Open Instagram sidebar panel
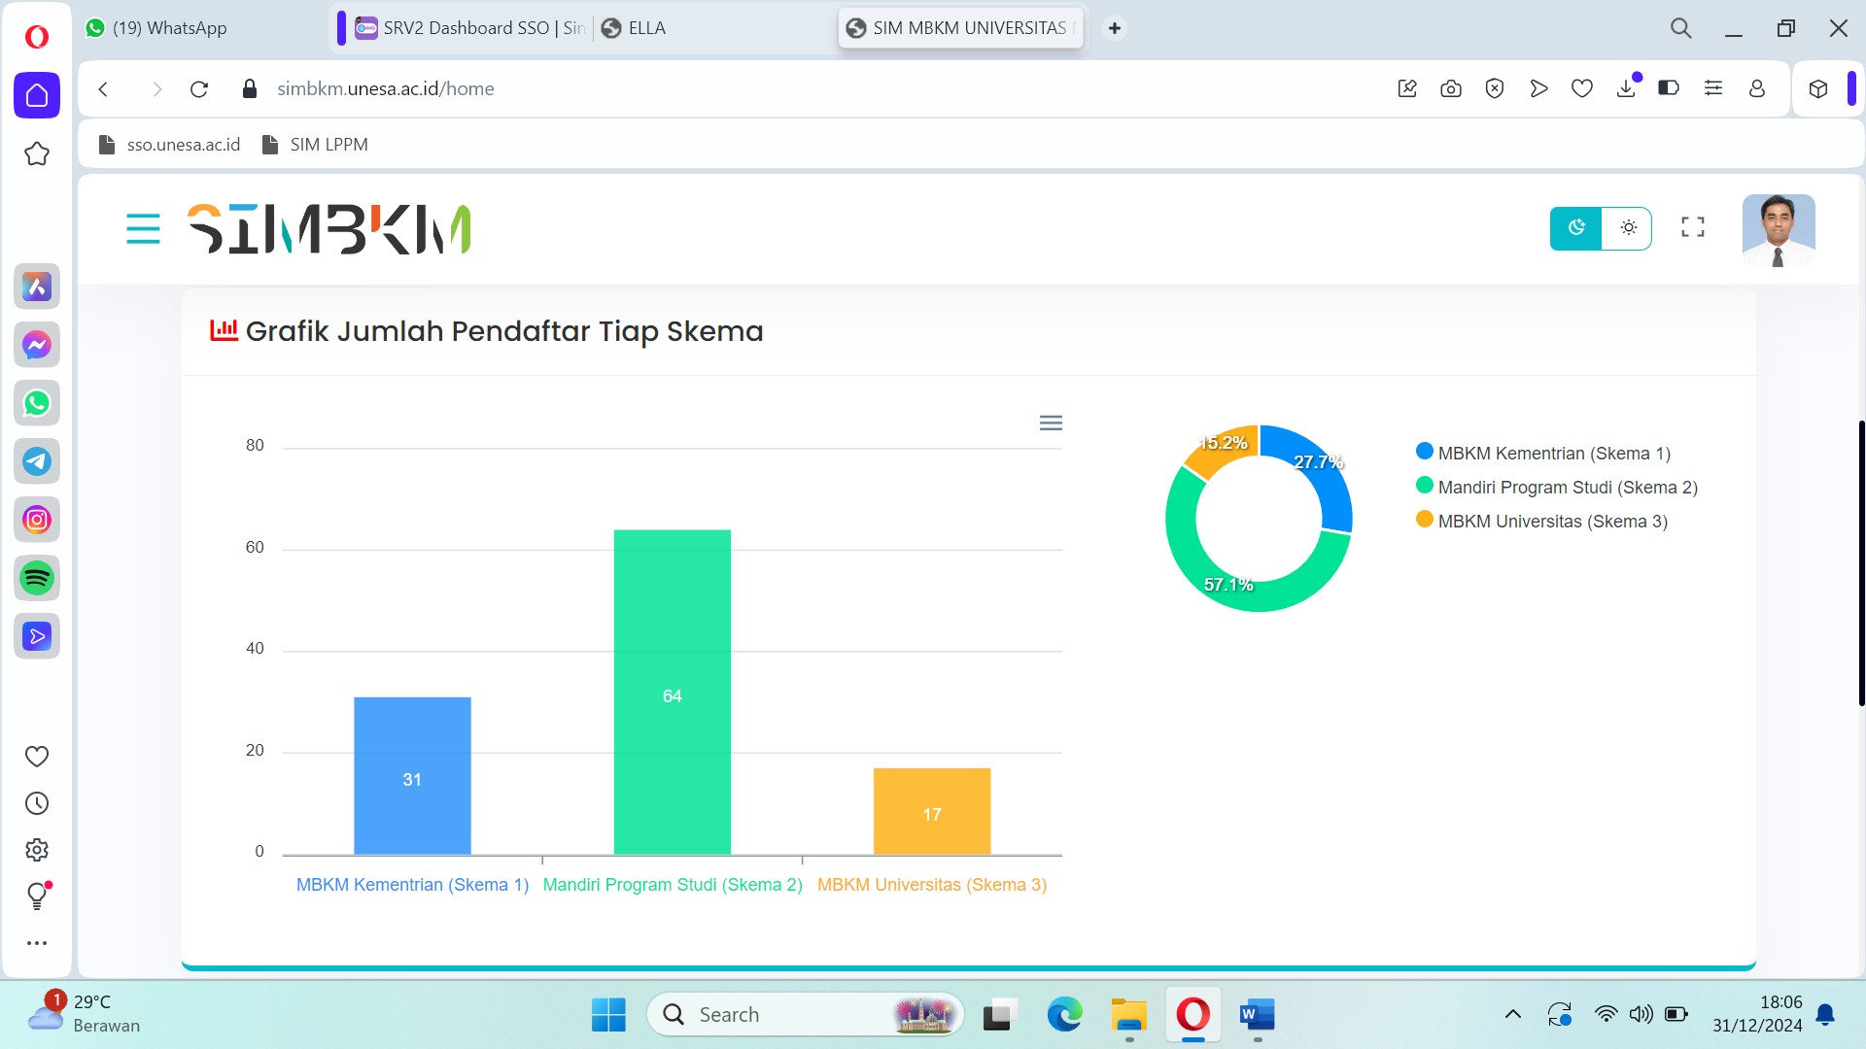Viewport: 1866px width, 1049px height. [x=37, y=521]
